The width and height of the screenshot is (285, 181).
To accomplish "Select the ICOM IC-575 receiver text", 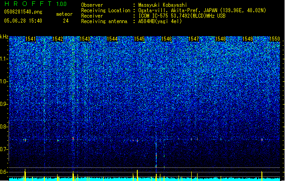I will click(x=182, y=16).
